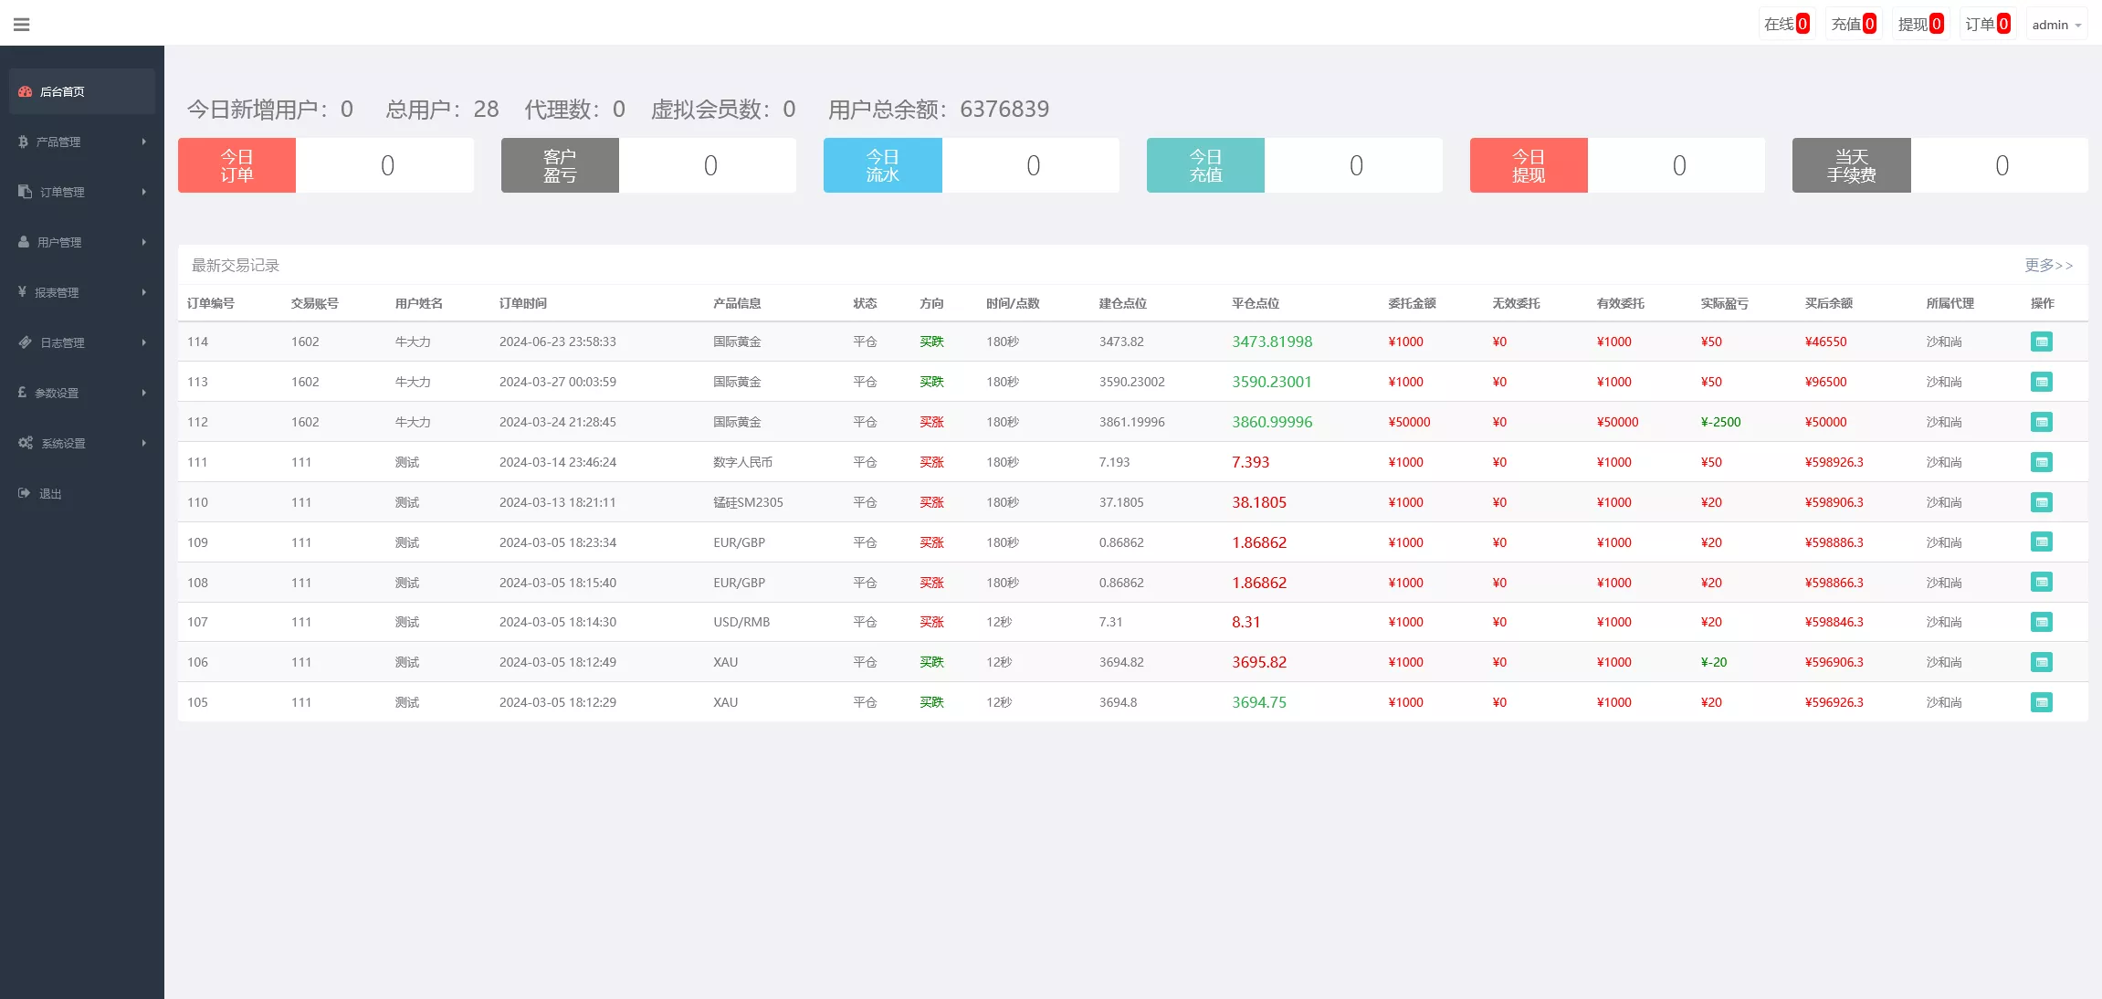Select the 报表管理 yen icon
2102x999 pixels.
[x=22, y=292]
